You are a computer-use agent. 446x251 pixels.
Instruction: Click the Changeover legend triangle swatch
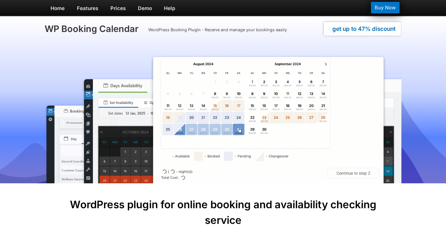click(x=259, y=156)
